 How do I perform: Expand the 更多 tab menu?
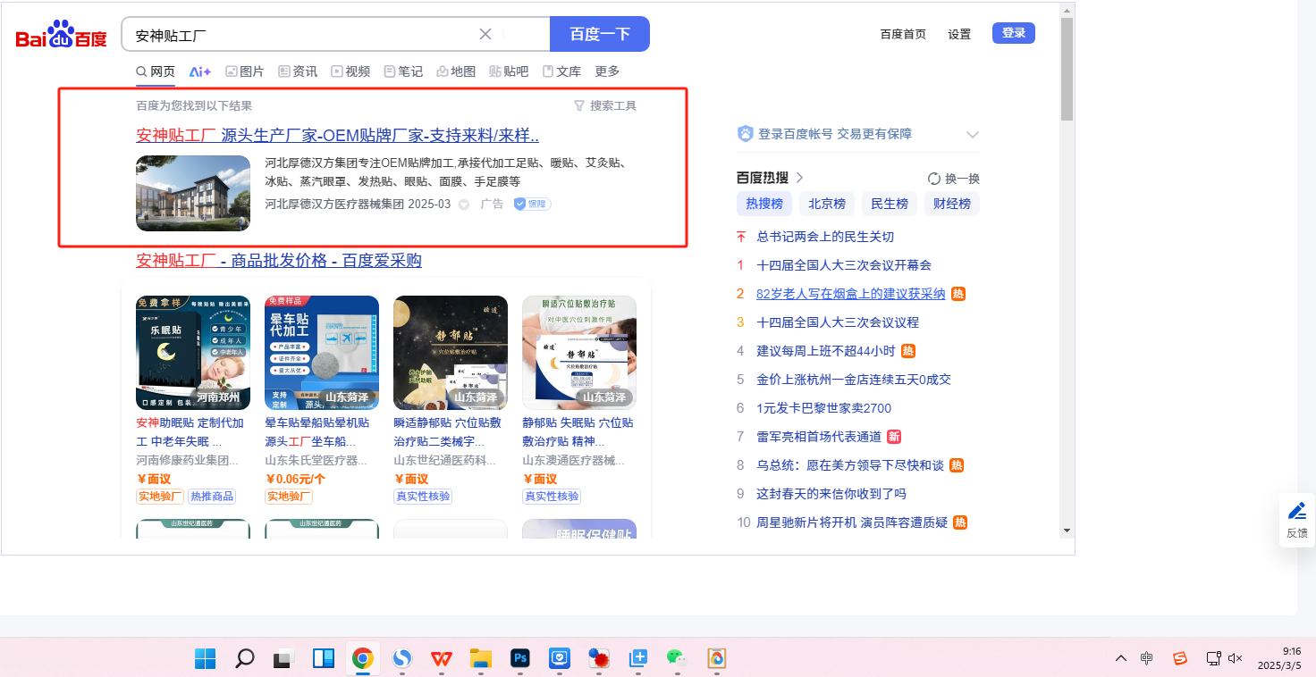pyautogui.click(x=607, y=71)
